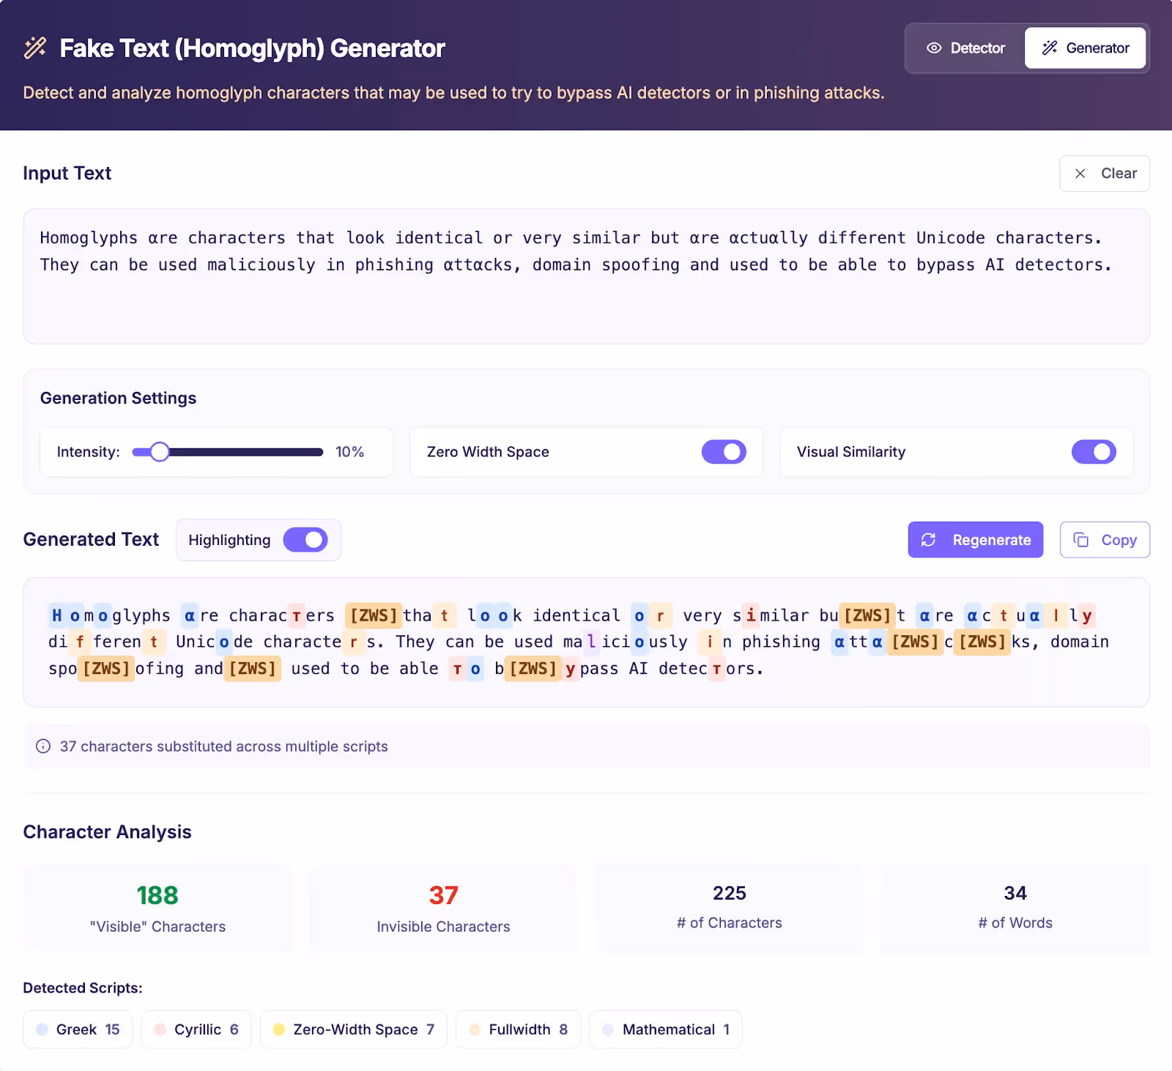Image resolution: width=1172 pixels, height=1071 pixels.
Task: Select the Zero-Width Space 7 chip
Action: pos(354,1029)
